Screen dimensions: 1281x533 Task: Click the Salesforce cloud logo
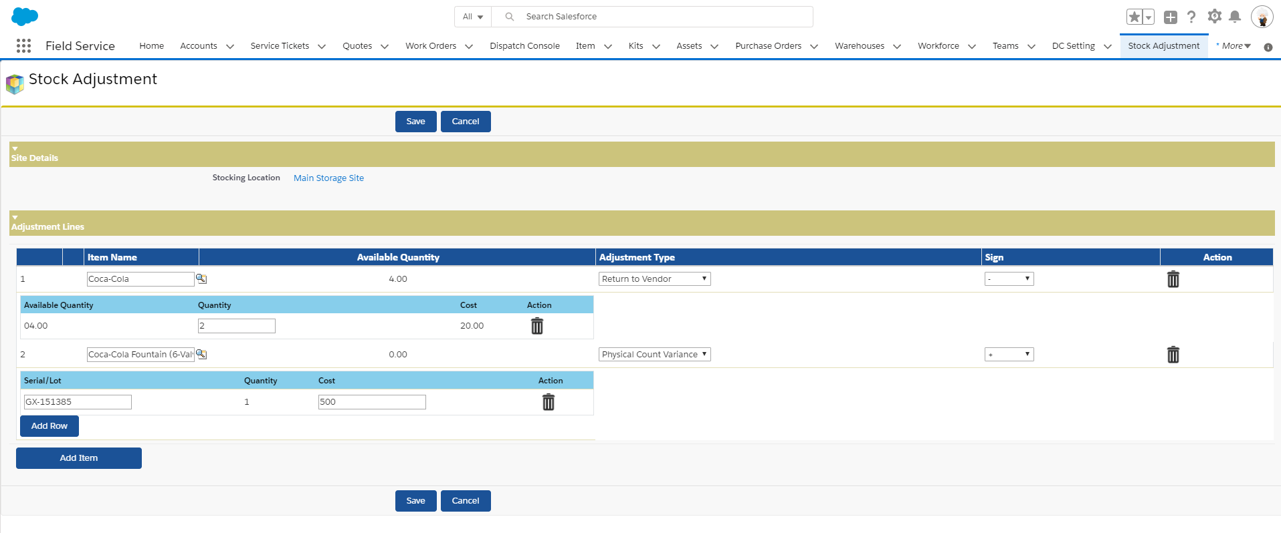(x=25, y=17)
